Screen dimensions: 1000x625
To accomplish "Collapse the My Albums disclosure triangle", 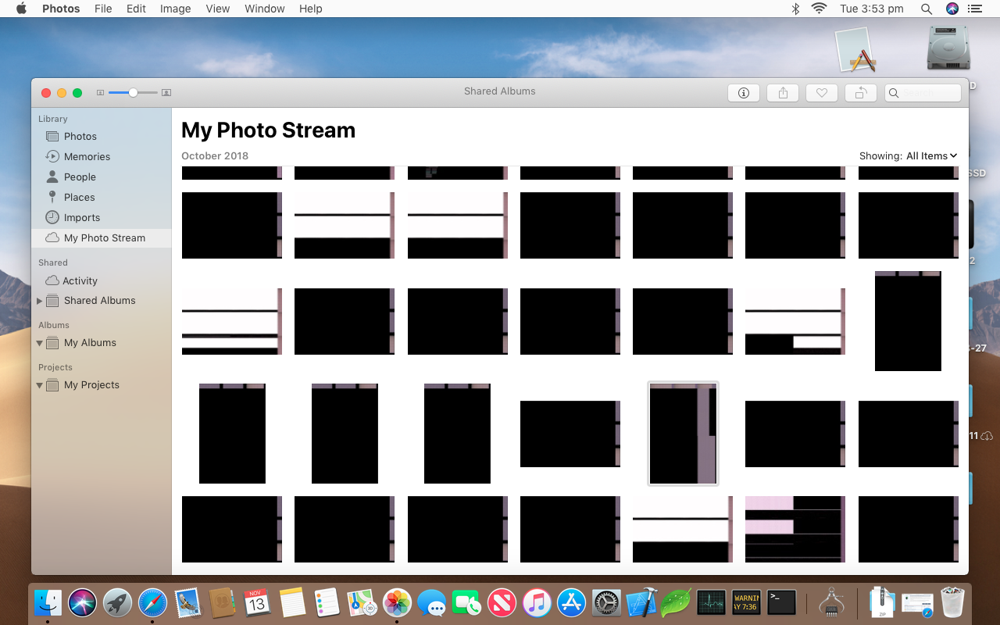I will (40, 343).
